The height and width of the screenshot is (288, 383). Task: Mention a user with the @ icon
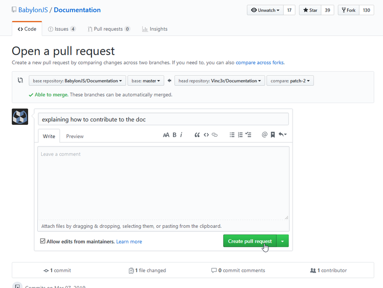tap(265, 135)
